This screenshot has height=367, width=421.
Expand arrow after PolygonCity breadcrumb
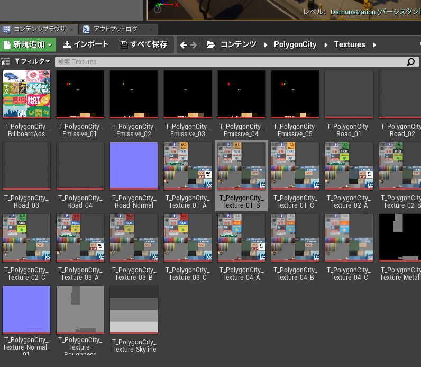coord(326,45)
